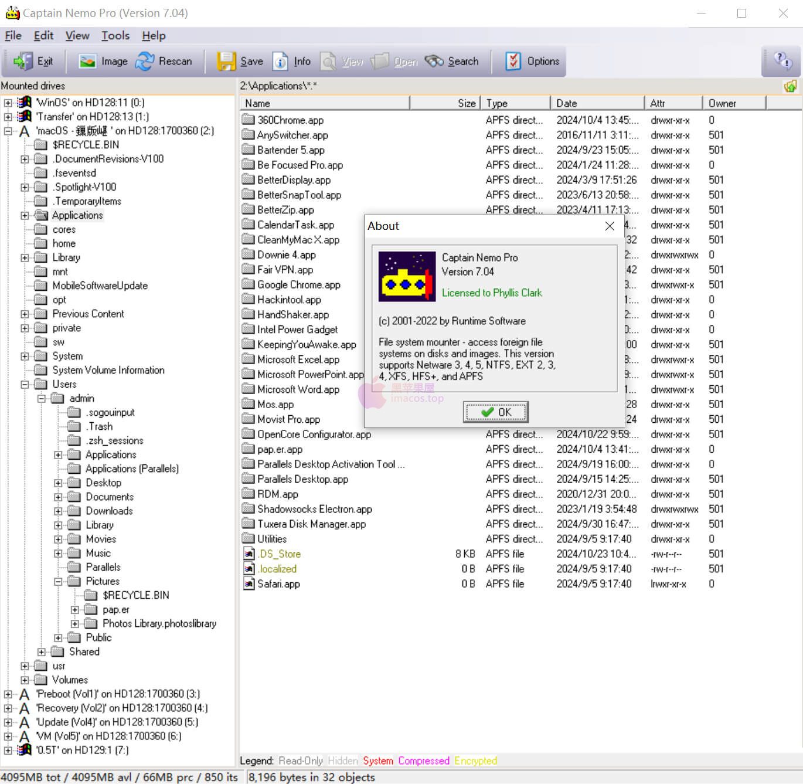This screenshot has width=803, height=784.
Task: Select the Utilities folder in the file list
Action: [x=272, y=539]
